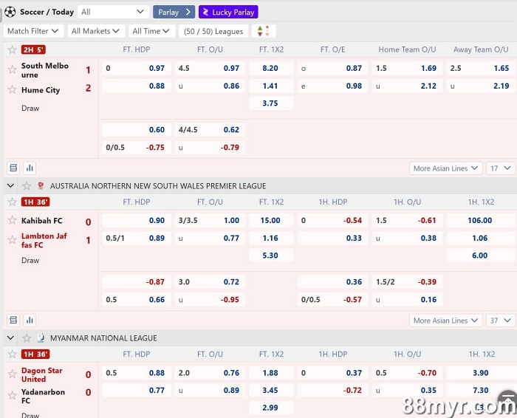Select 1H 1.5/2 over odds -0.39
517x418 pixels.
tap(407, 282)
